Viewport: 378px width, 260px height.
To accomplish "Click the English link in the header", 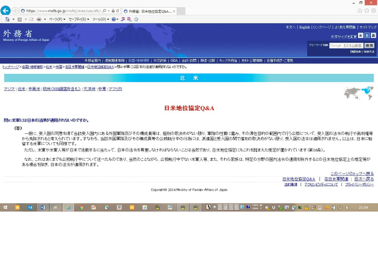I will [304, 27].
